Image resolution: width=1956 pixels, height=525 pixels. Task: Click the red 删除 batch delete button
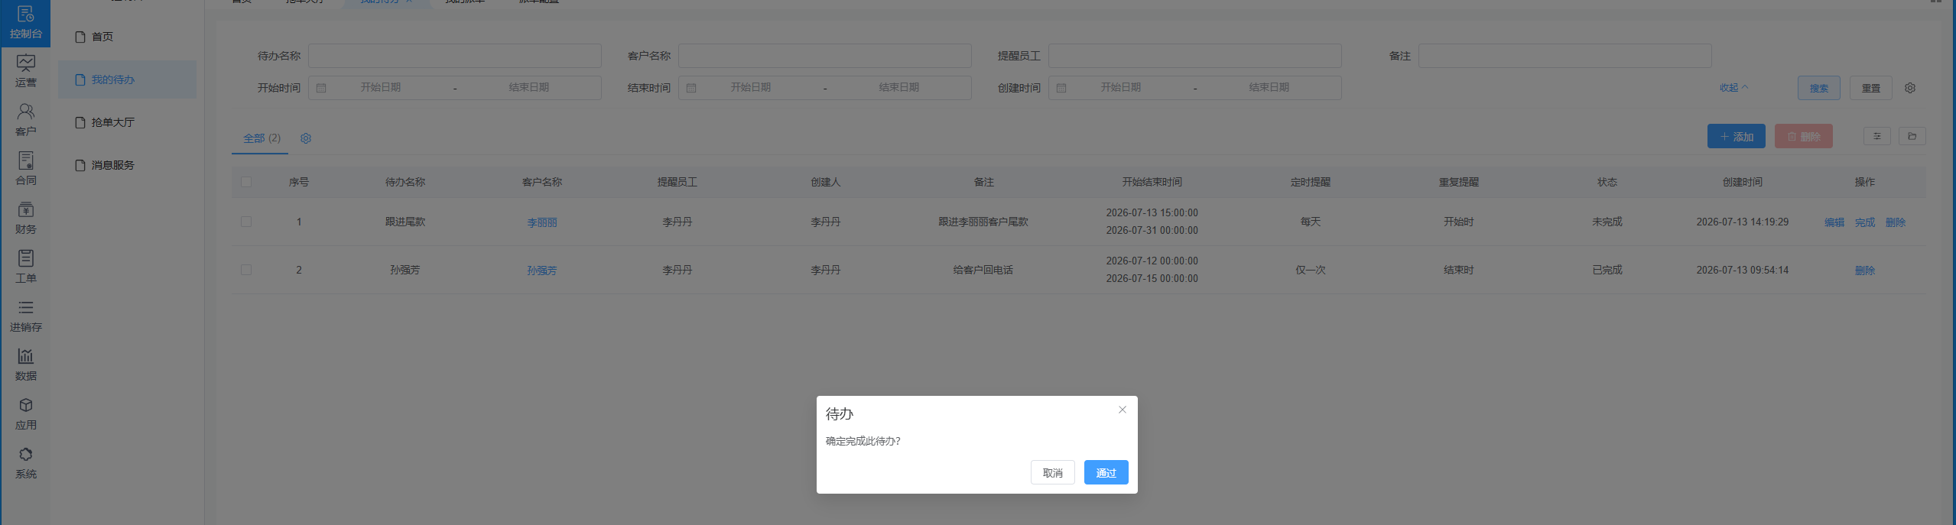click(x=1803, y=136)
